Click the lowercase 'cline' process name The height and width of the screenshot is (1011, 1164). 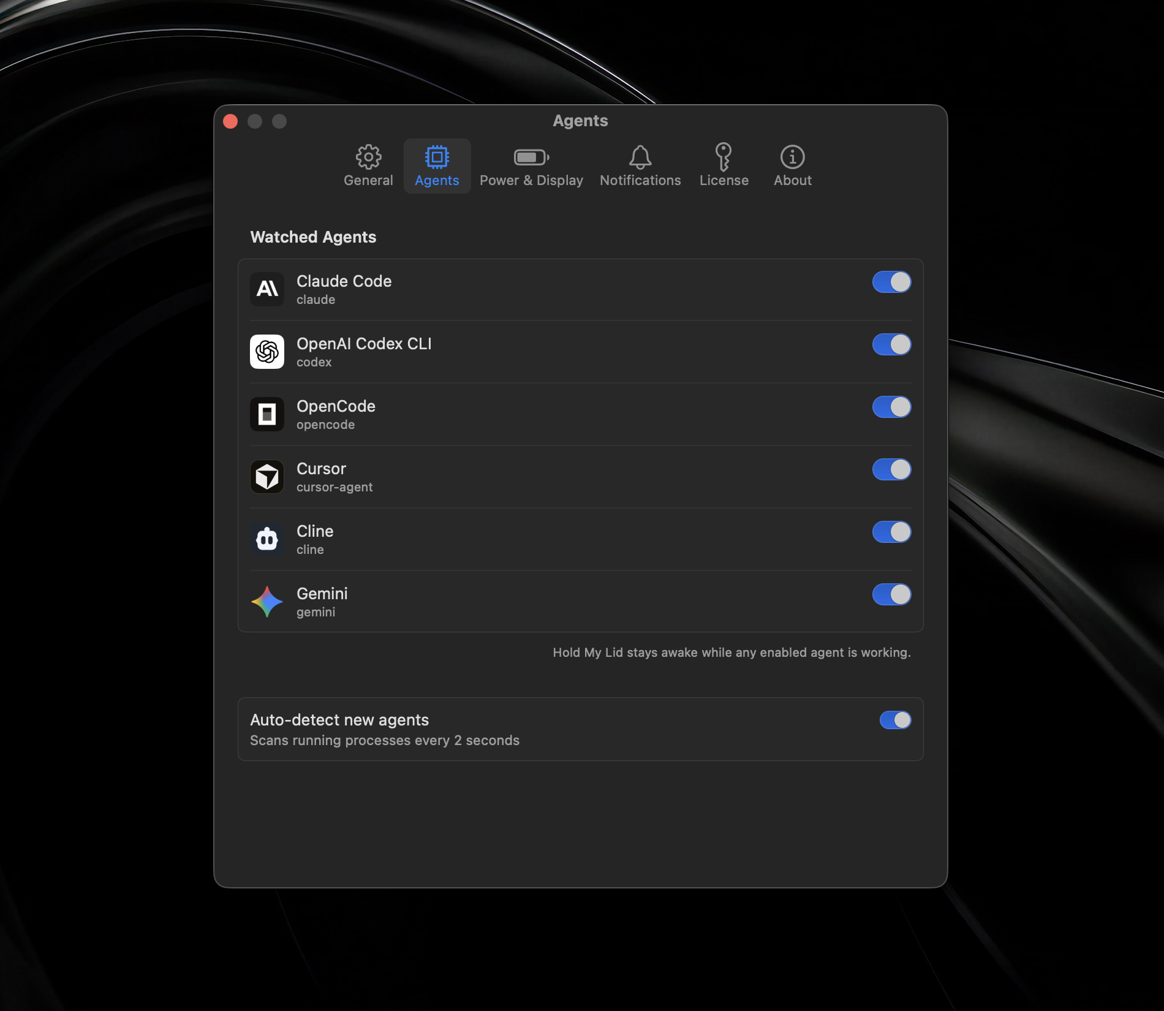[x=310, y=550]
